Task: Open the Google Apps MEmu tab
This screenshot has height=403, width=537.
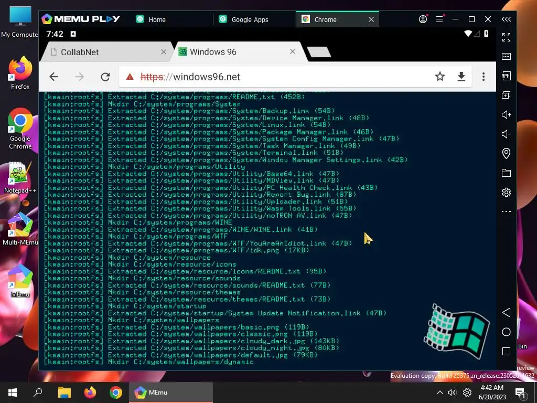Action: [254, 19]
